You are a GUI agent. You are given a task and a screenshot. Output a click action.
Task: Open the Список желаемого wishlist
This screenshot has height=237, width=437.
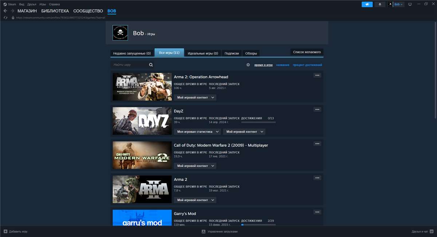pos(306,52)
